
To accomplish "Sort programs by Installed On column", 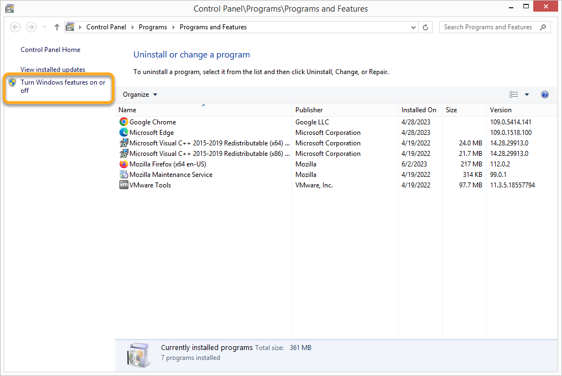I will pyautogui.click(x=419, y=110).
